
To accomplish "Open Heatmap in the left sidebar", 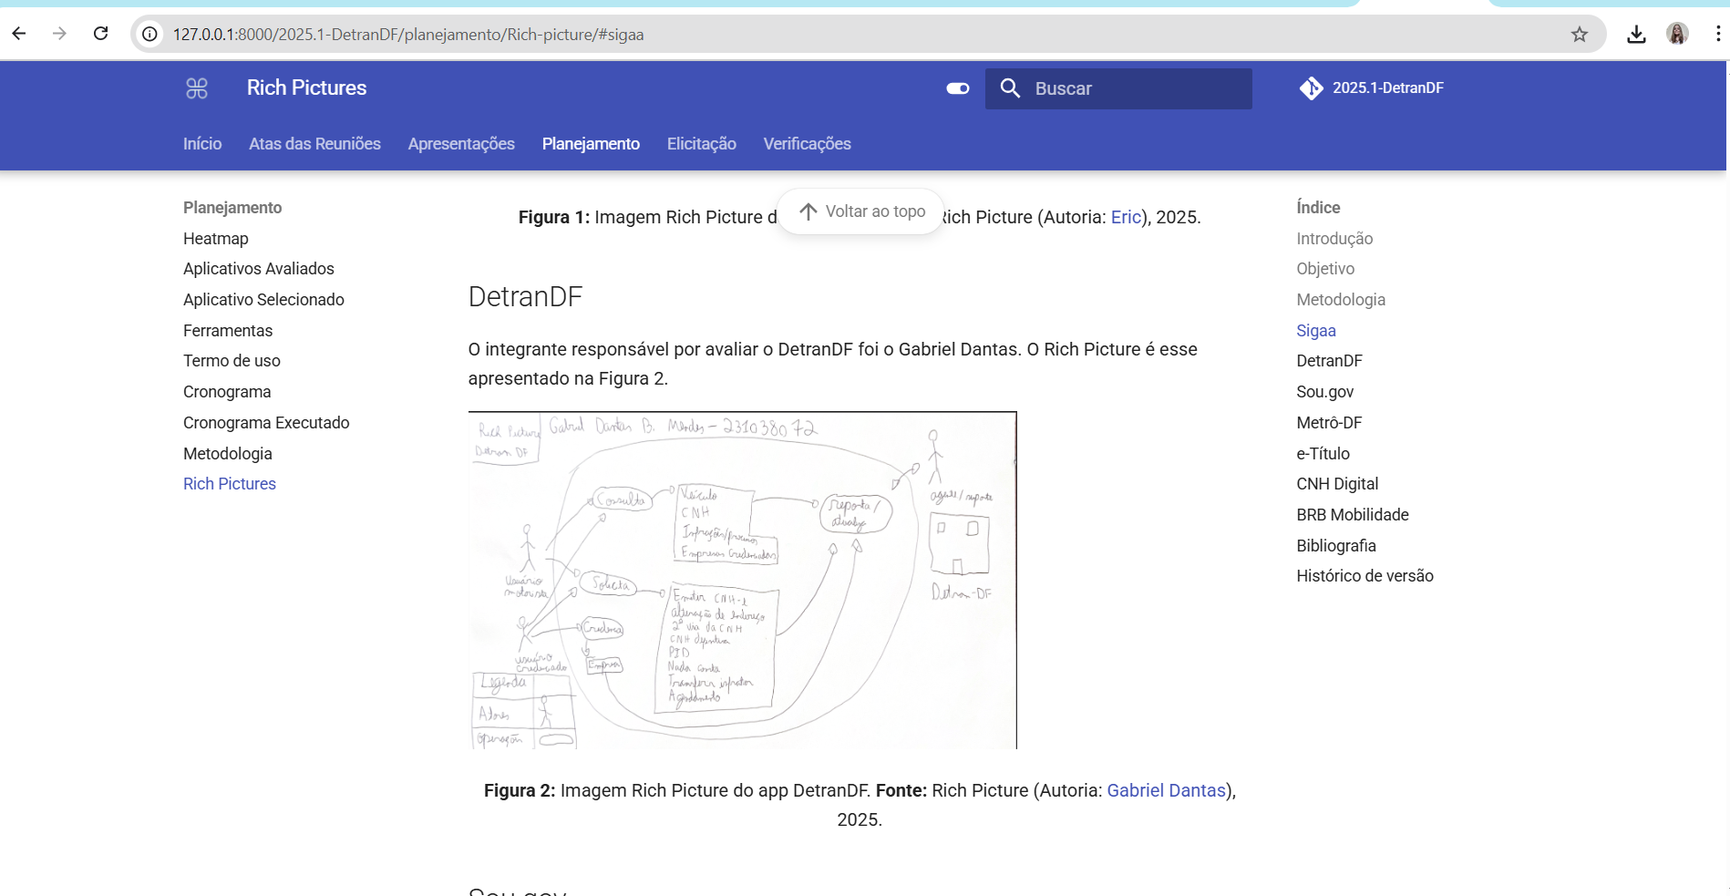I will [216, 239].
